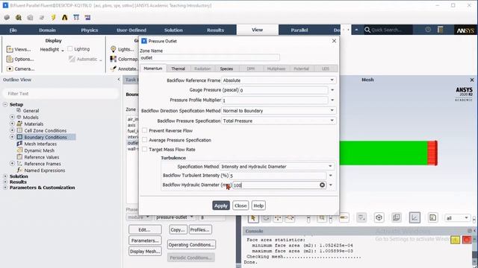Click the General item icon in outline
Viewport: 478px width, 268px height.
tap(19, 111)
